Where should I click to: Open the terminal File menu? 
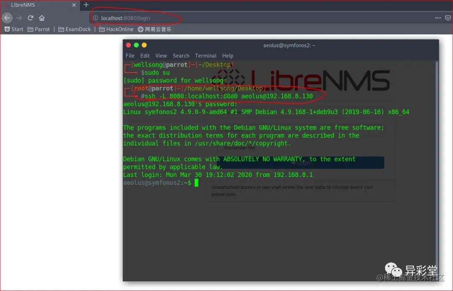[x=130, y=56]
